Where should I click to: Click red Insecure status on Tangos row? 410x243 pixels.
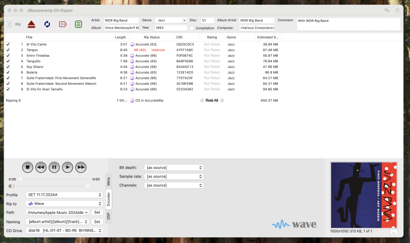coord(158,50)
